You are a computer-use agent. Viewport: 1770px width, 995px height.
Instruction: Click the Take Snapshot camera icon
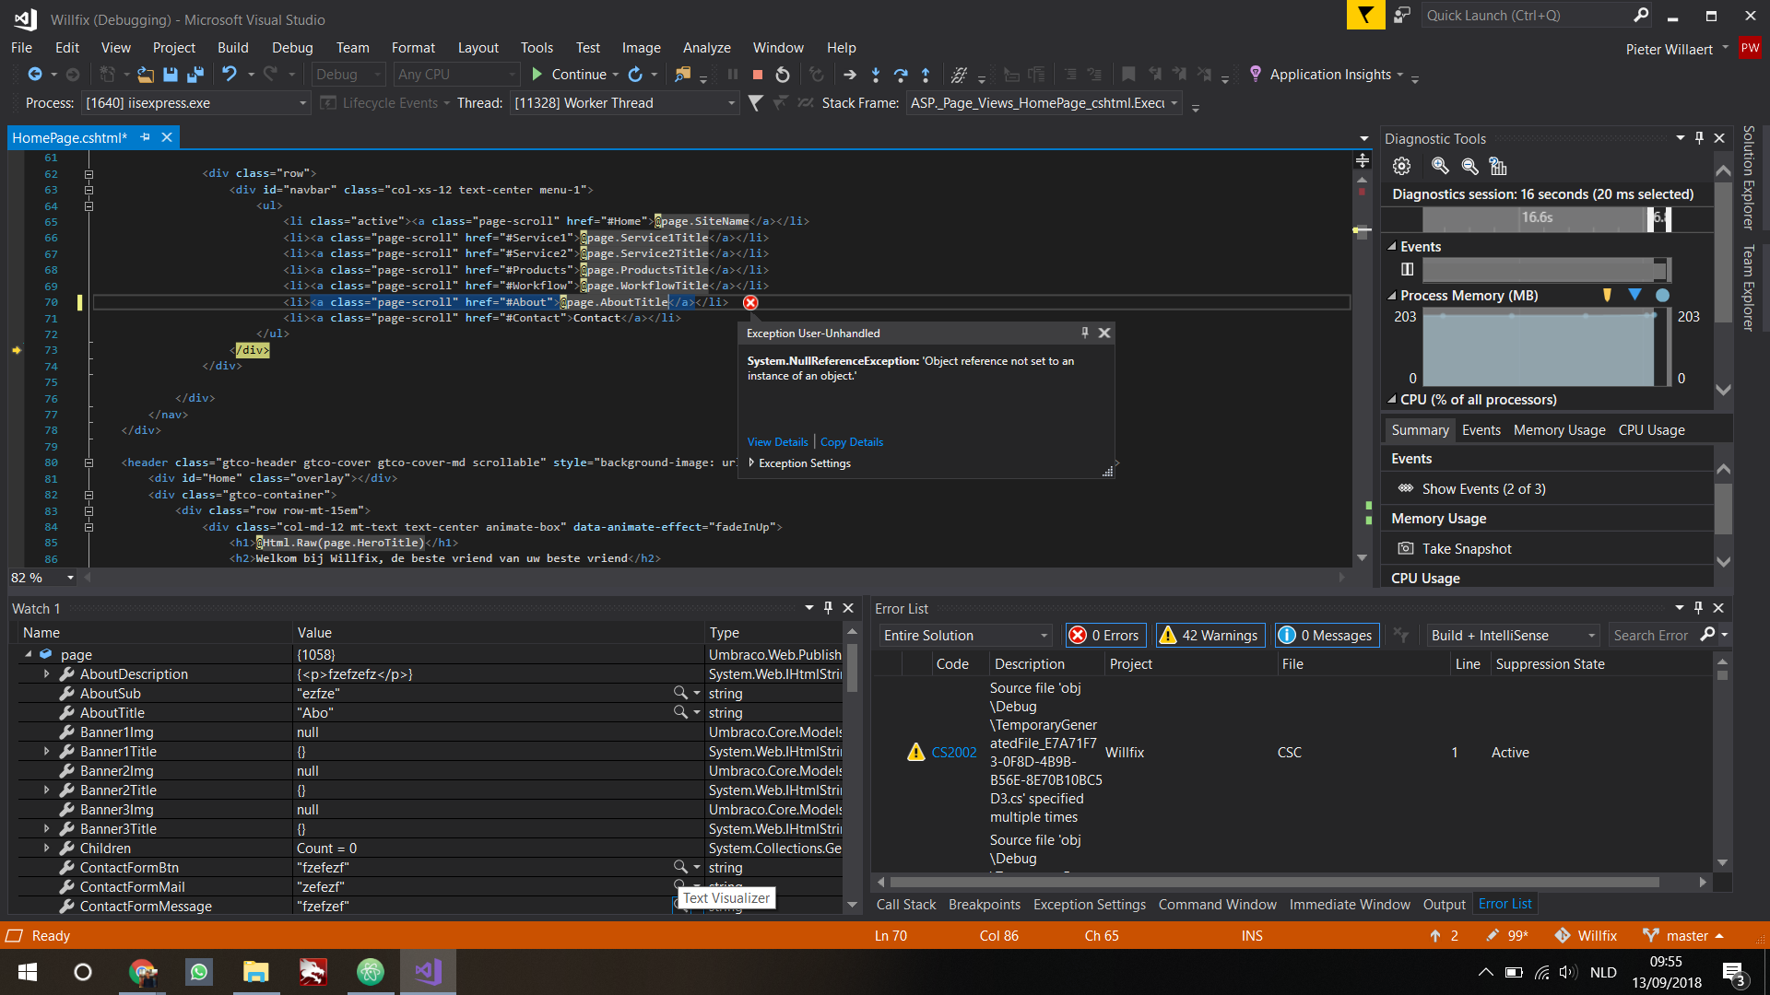click(x=1405, y=548)
